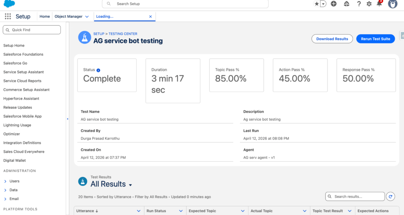Open the Utterance column menu chevron
Image resolution: width=404 pixels, height=215 pixels.
click(x=138, y=211)
